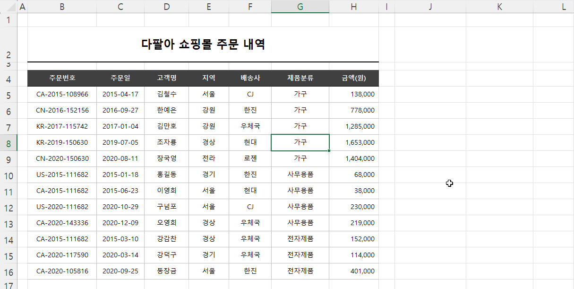Select the 주문번호 header cell

coord(61,78)
